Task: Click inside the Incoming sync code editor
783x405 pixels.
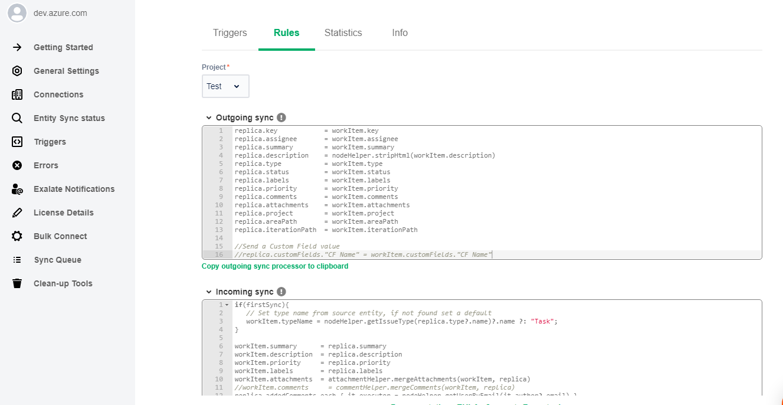Action: (482, 348)
